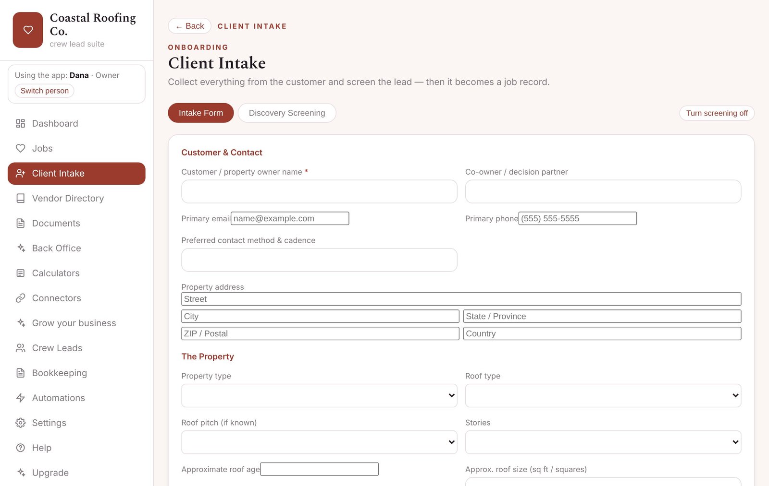Click the Crew Leads people icon
The width and height of the screenshot is (769, 486).
coord(20,348)
